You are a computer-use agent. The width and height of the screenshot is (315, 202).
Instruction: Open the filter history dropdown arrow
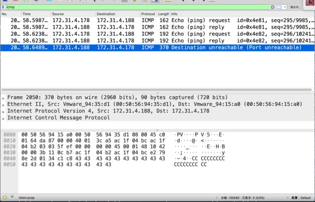pos(284,7)
